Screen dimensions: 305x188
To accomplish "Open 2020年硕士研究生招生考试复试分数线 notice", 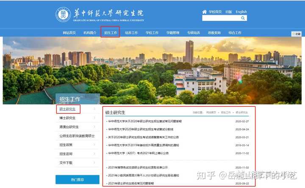I will point(141,129).
